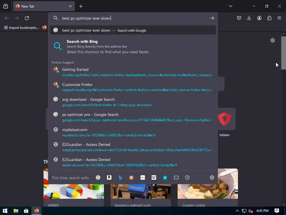Search this time with Amazon

[x=109, y=177]
